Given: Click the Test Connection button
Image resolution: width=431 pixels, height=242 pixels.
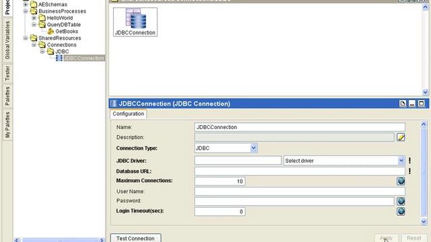Looking at the screenshot, I should 135,238.
